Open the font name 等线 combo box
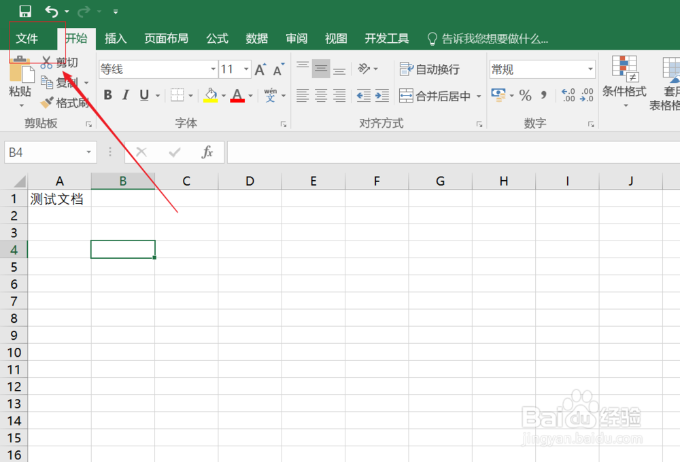The image size is (680, 462). [x=158, y=69]
